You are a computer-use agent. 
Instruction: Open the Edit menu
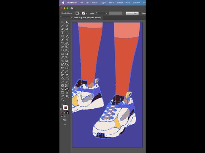point(88,3)
